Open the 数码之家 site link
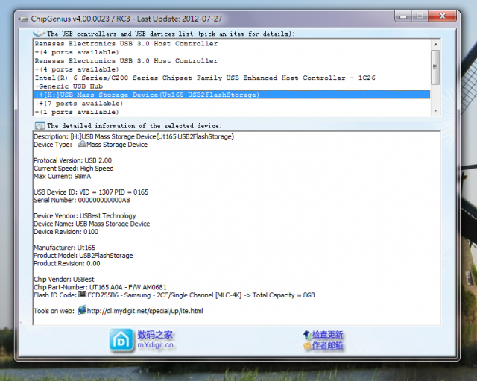This screenshot has height=381, width=477. pyautogui.click(x=155, y=335)
